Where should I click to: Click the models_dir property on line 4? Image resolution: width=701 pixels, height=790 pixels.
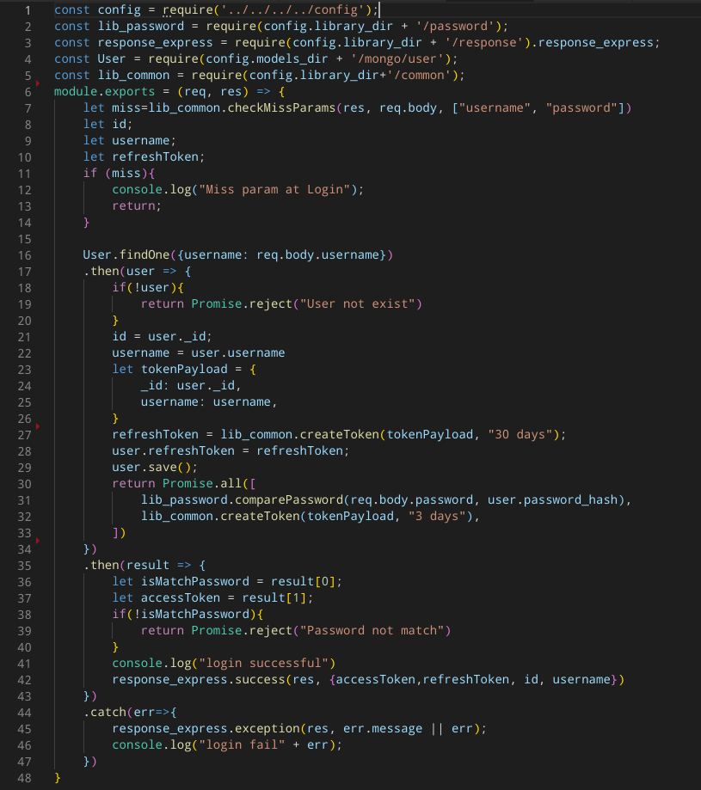pyautogui.click(x=292, y=59)
